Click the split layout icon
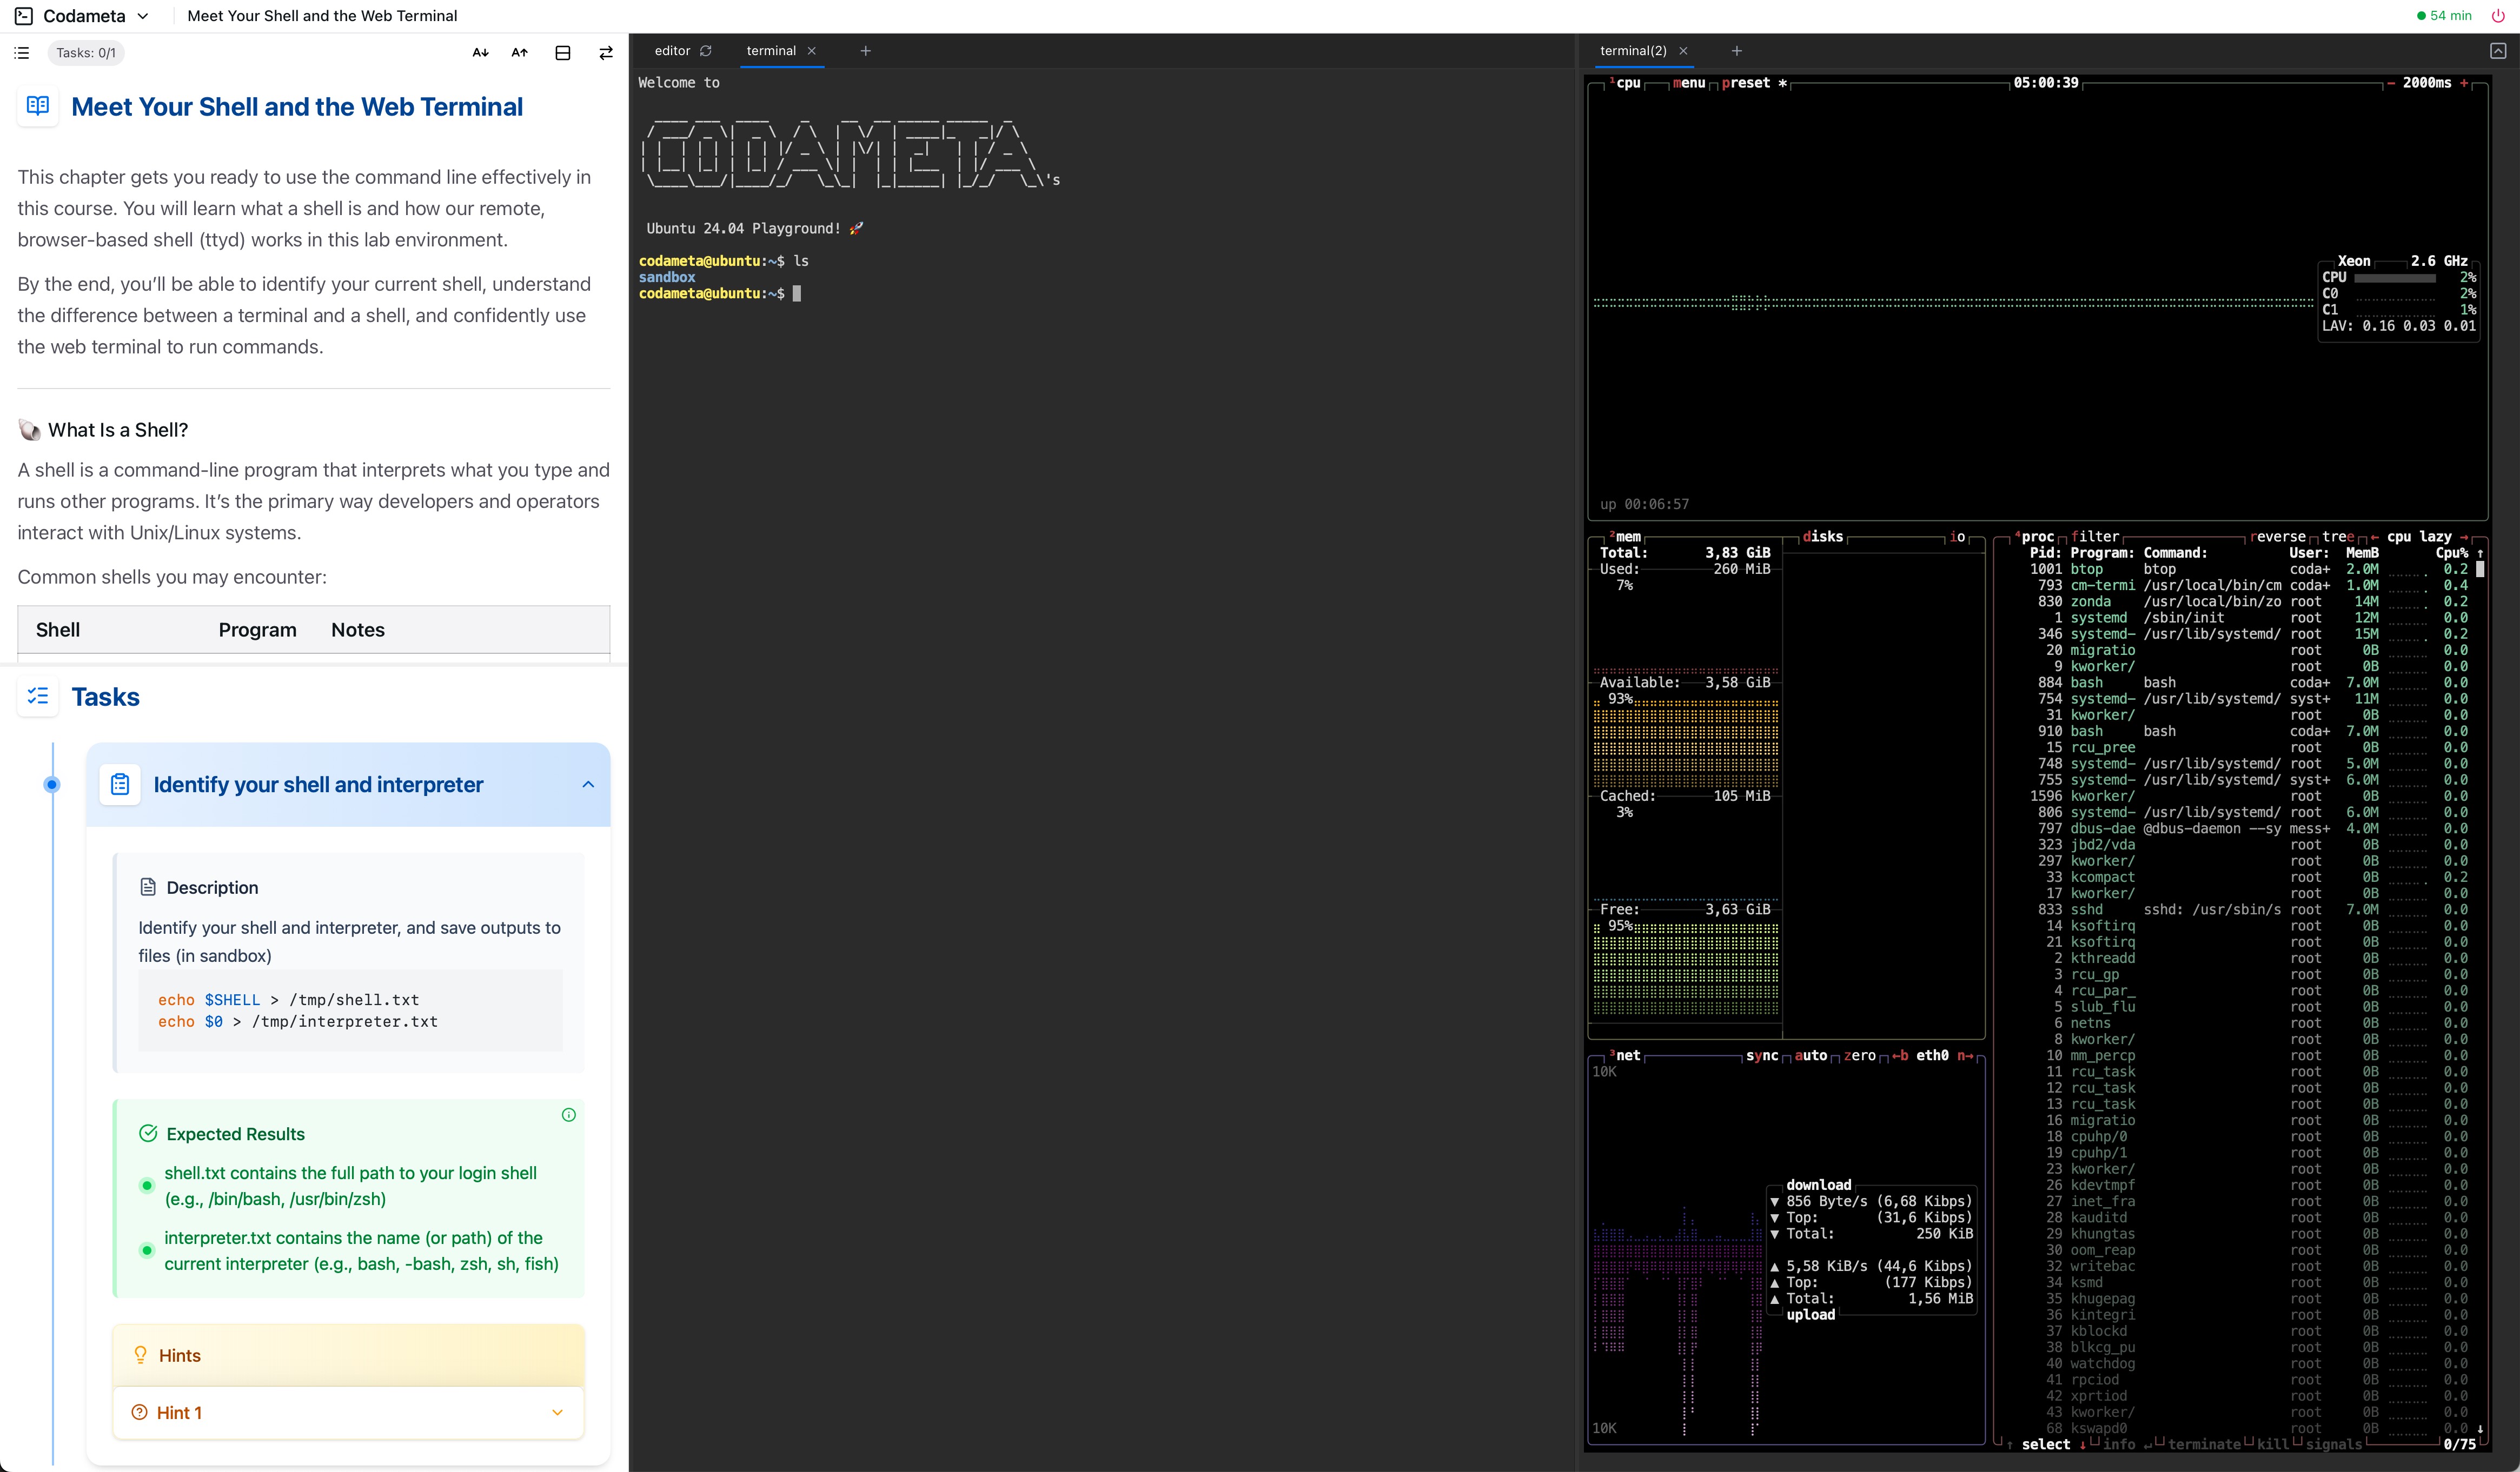This screenshot has height=1472, width=2520. (x=563, y=53)
